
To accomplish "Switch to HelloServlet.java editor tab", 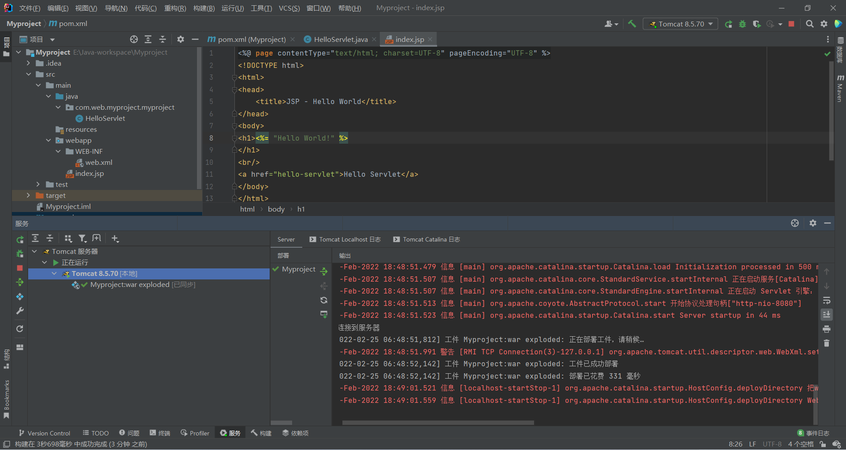I will (x=341, y=39).
